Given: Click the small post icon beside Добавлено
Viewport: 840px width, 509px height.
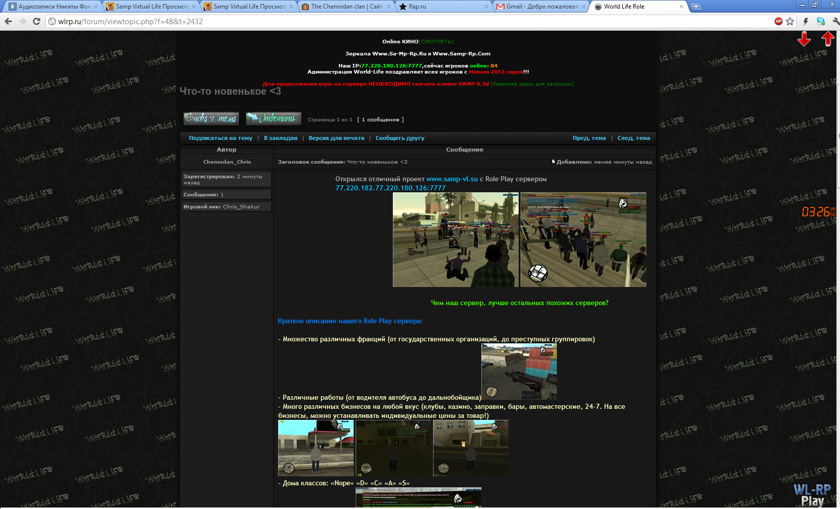Looking at the screenshot, I should point(553,162).
